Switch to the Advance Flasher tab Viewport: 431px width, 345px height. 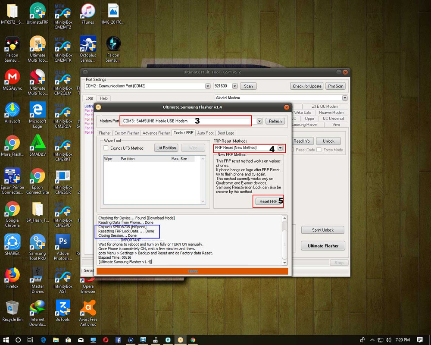pos(156,133)
